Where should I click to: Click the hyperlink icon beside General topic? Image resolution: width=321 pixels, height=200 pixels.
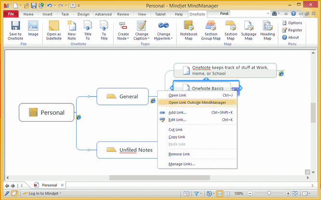click(x=153, y=100)
